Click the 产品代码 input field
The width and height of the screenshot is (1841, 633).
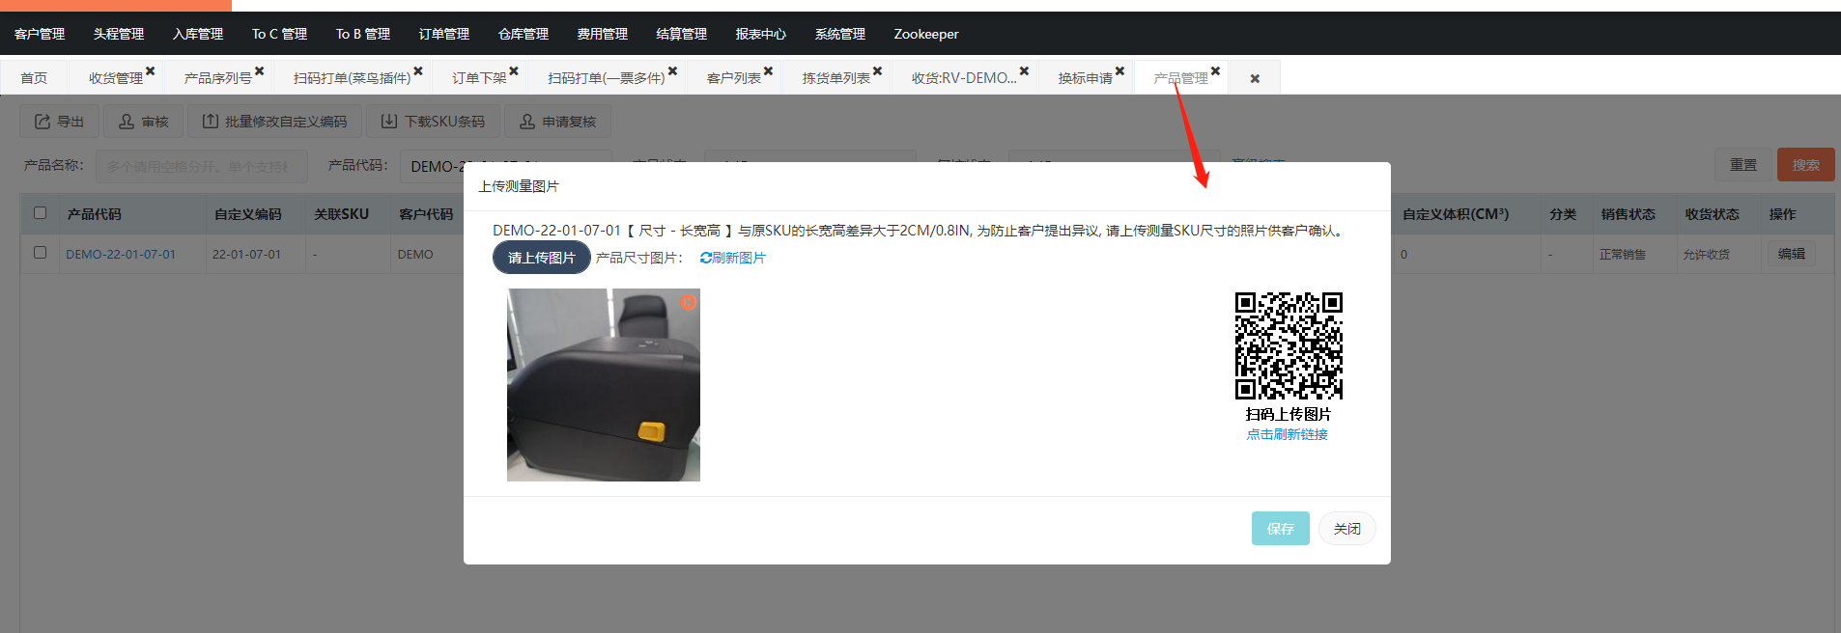click(x=506, y=166)
